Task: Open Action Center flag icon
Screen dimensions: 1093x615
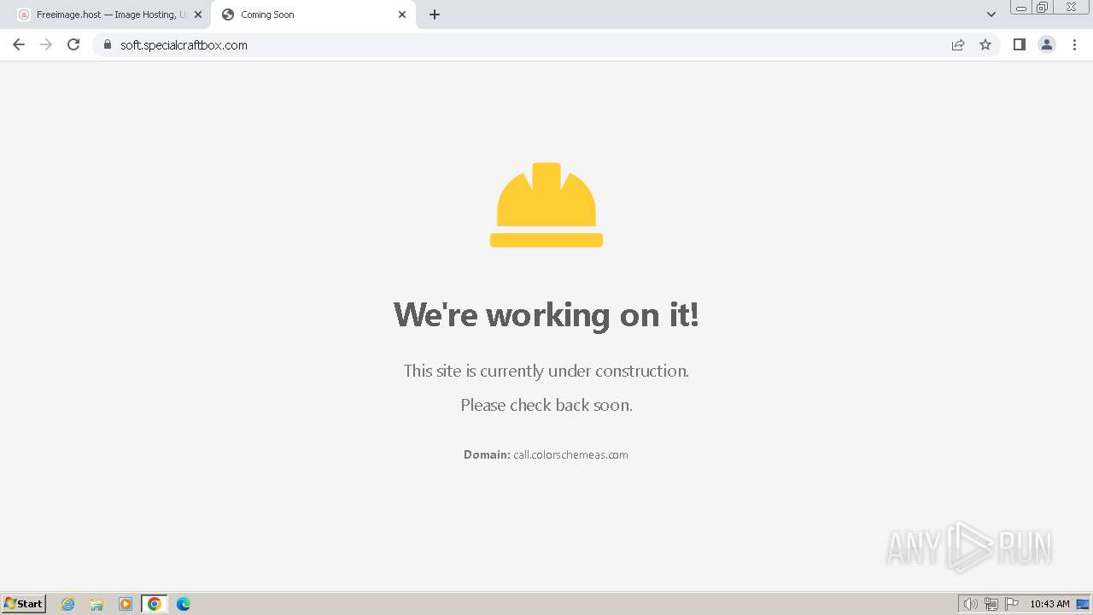Action: pyautogui.click(x=1012, y=604)
